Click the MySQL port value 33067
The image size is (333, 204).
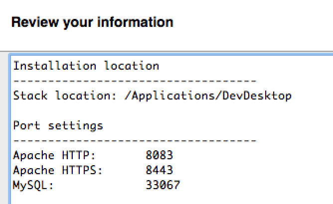[163, 185]
